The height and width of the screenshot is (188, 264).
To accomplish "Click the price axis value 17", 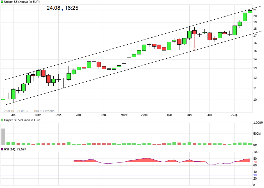I will pos(255,36).
